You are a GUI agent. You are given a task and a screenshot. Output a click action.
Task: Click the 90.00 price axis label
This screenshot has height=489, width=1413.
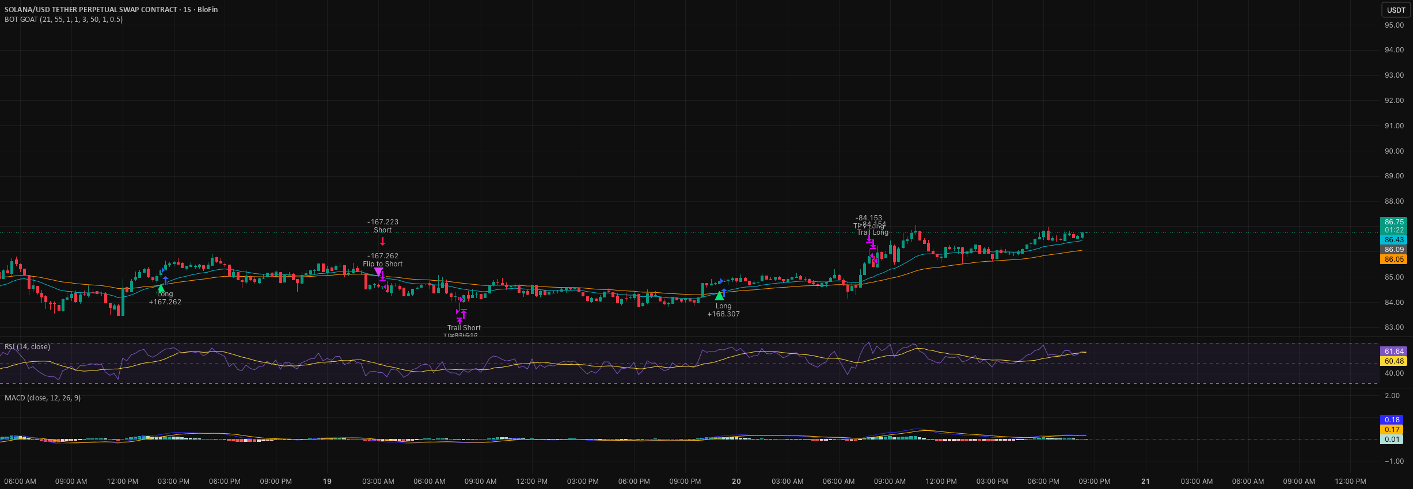[x=1394, y=151]
